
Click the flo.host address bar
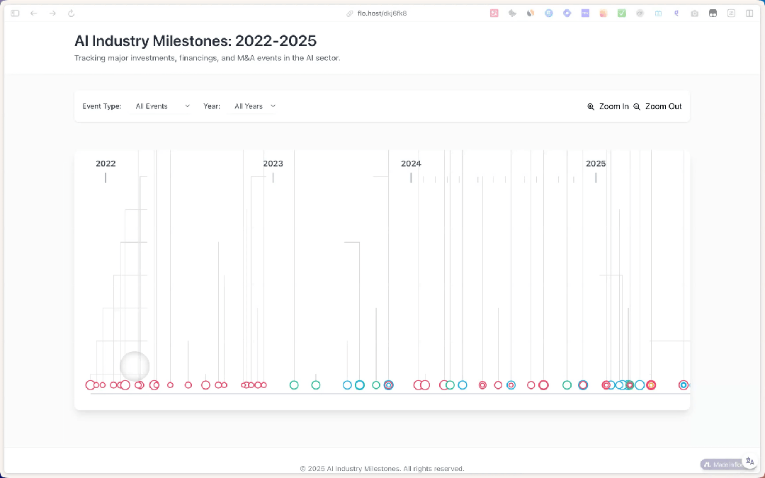(x=382, y=13)
